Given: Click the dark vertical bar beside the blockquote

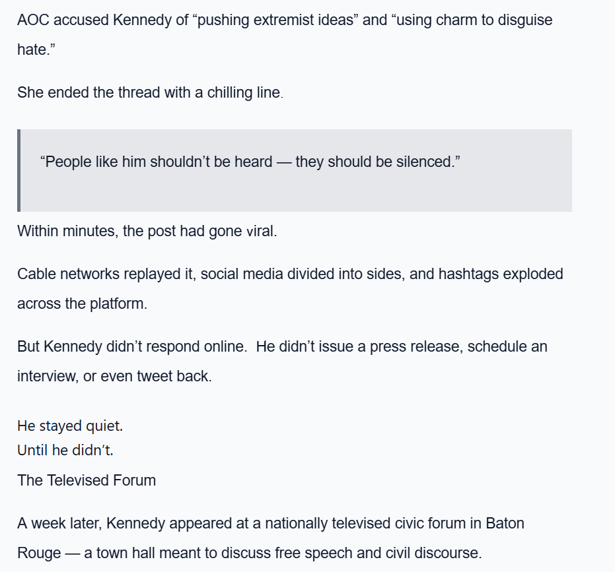Looking at the screenshot, I should (19, 170).
